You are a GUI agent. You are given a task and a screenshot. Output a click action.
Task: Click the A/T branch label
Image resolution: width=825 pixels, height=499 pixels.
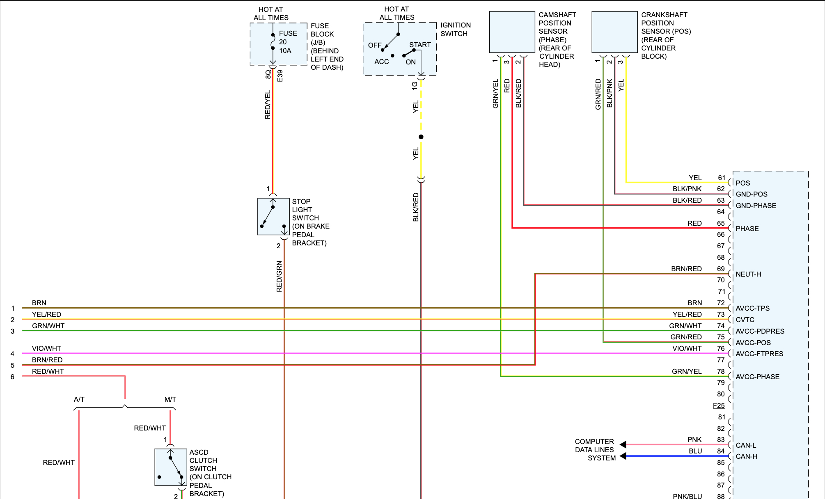point(79,399)
